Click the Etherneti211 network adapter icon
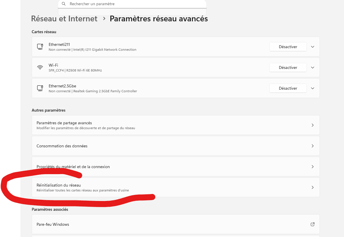Image resolution: width=344 pixels, height=237 pixels. 40,47
